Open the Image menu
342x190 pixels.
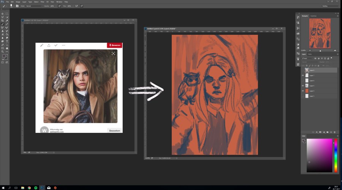tap(18, 2)
